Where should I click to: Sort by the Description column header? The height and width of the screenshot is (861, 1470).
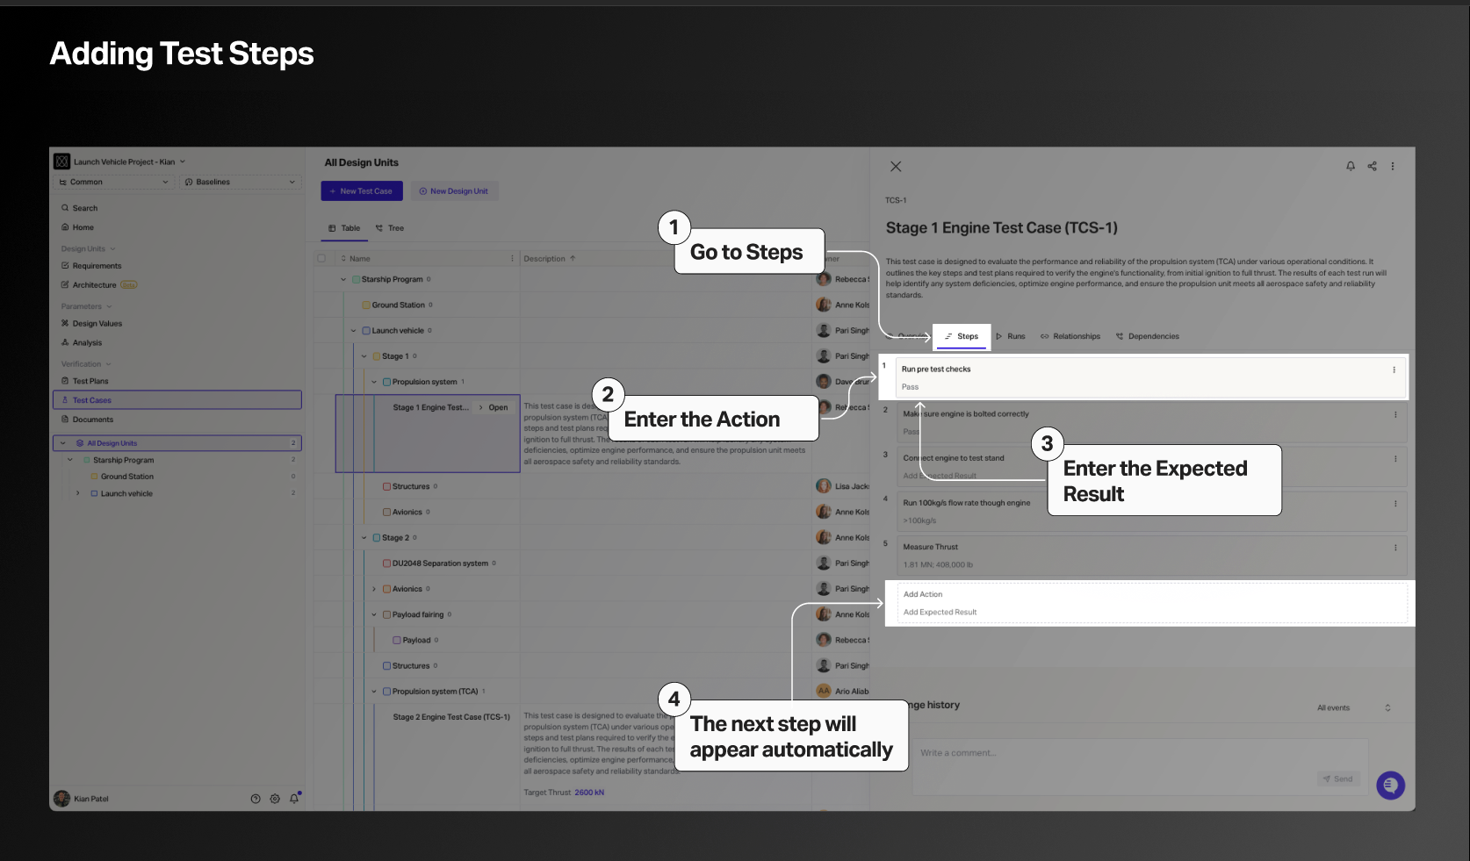tap(550, 259)
